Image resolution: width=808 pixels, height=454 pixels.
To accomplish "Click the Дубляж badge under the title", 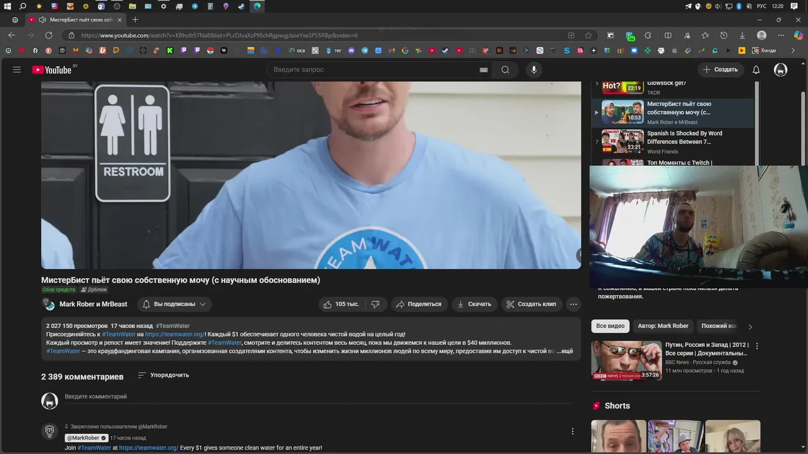I will [x=94, y=289].
